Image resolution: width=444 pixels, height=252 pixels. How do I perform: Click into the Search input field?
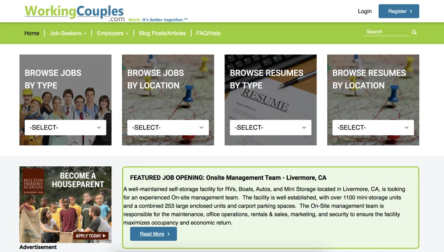(x=386, y=32)
